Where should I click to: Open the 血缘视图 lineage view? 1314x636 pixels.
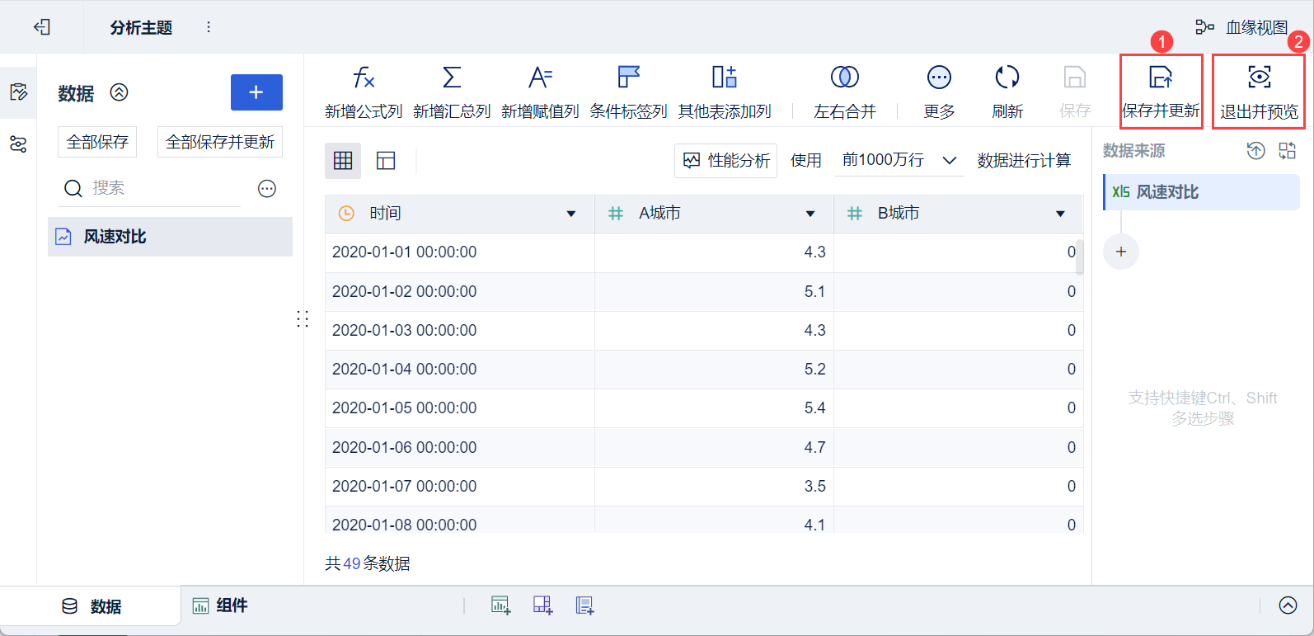pyautogui.click(x=1241, y=27)
